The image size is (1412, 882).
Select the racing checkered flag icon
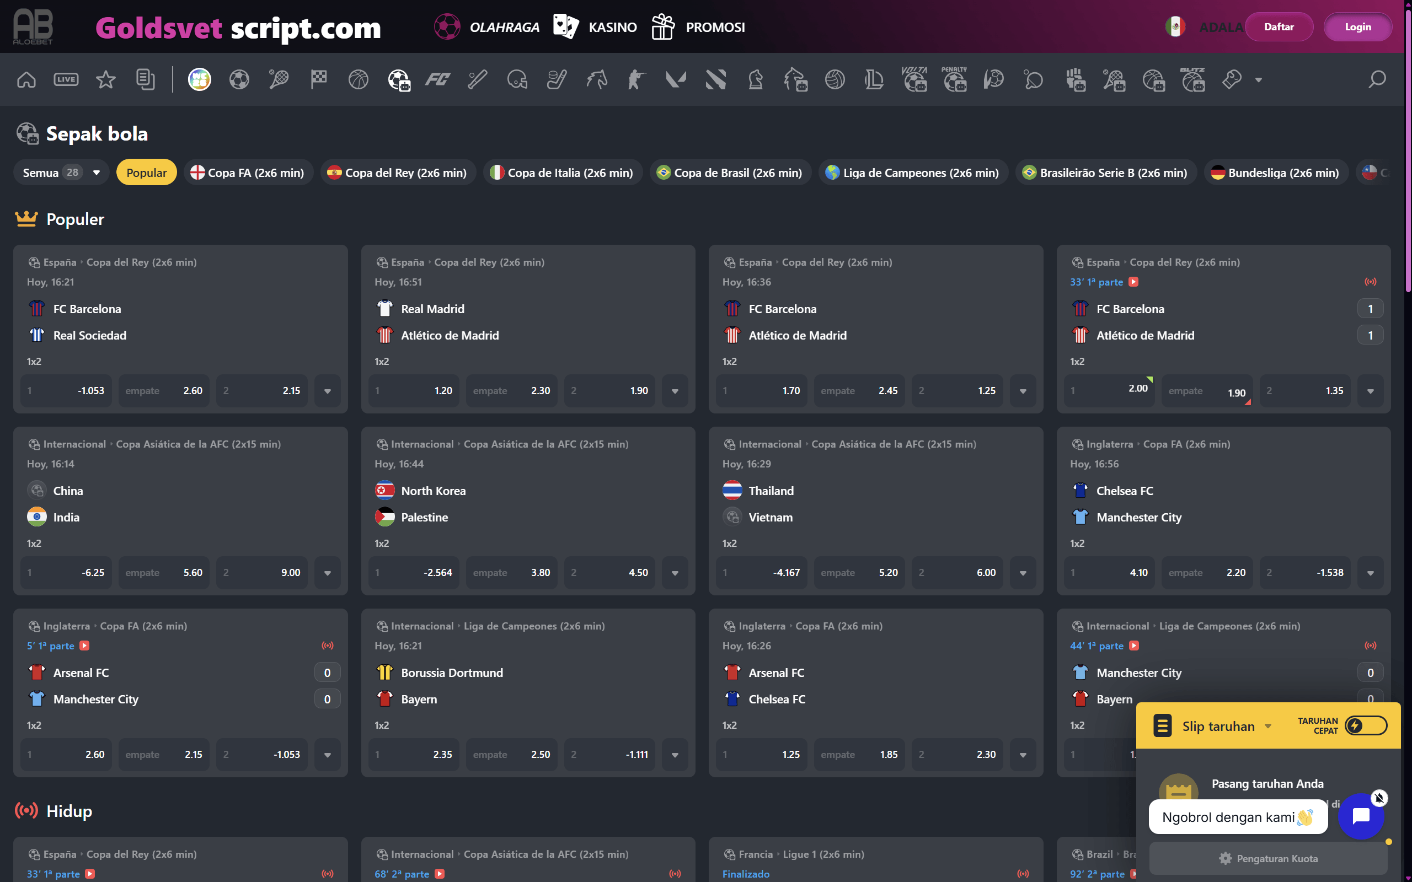tap(319, 79)
